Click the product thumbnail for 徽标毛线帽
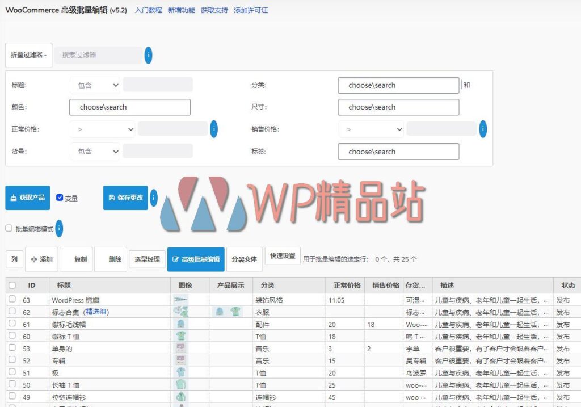This screenshot has height=407, width=581. [x=182, y=325]
